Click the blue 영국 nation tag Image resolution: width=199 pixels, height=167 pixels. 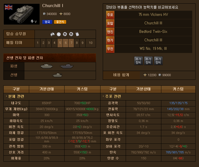click(47, 22)
